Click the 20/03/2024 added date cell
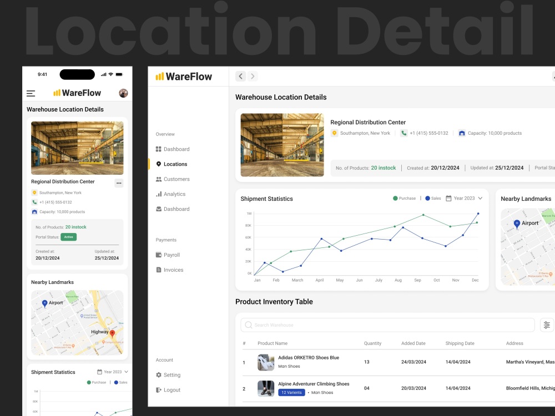The height and width of the screenshot is (416, 555). pyautogui.click(x=414, y=388)
